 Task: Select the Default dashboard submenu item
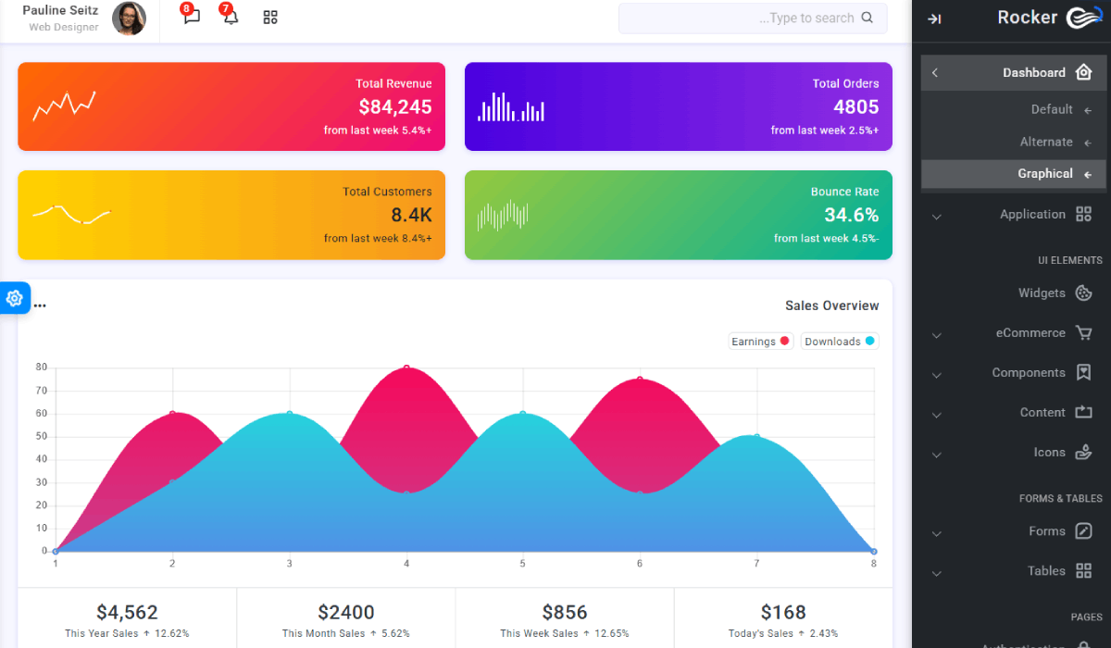pos(1014,109)
